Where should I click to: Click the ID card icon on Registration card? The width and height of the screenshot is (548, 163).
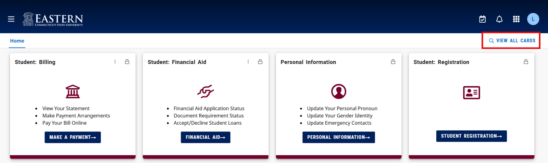471,92
